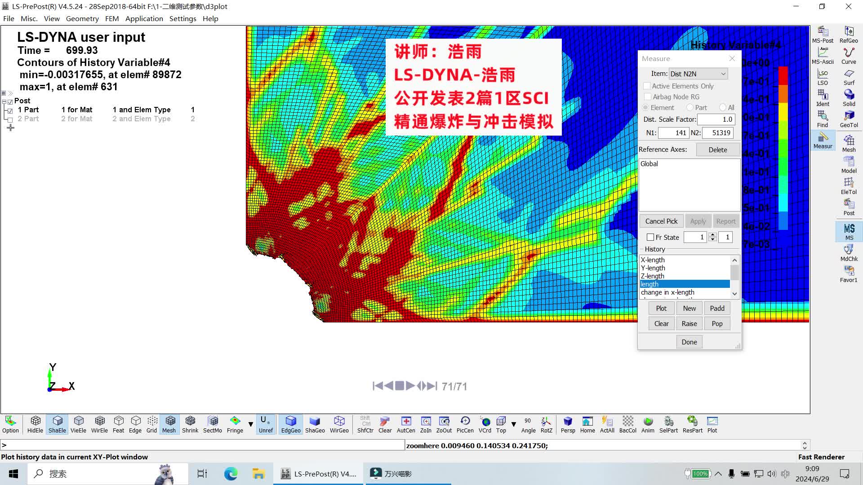Image resolution: width=863 pixels, height=485 pixels.
Task: Open the Application menu
Action: pos(144,18)
